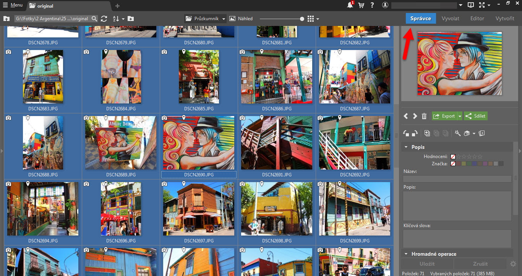Click the add to album cards icon
522x276 pixels.
coord(482,133)
